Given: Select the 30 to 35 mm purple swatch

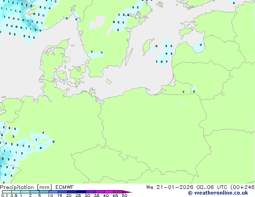Looking at the screenshot, I should (90, 192).
